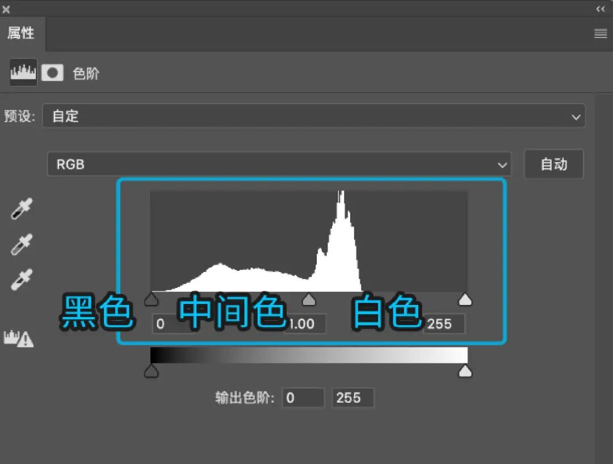Viewport: 613px width, 464px height.
Task: Click the midtone value field 1.00
Action: [305, 324]
